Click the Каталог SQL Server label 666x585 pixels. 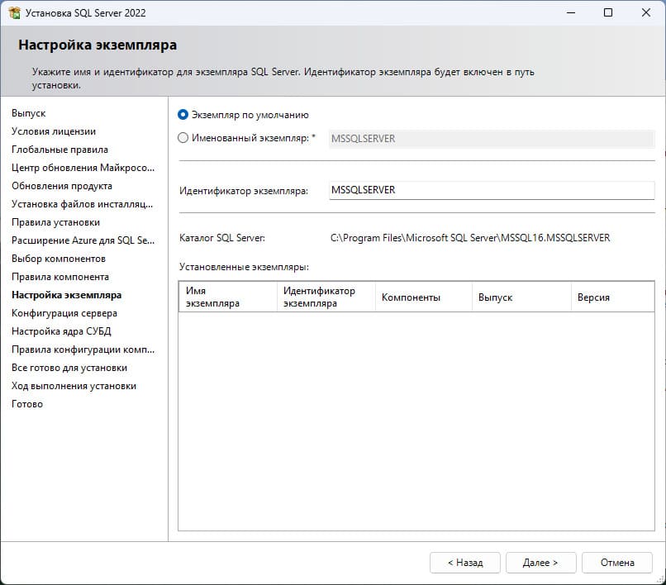[x=222, y=238]
